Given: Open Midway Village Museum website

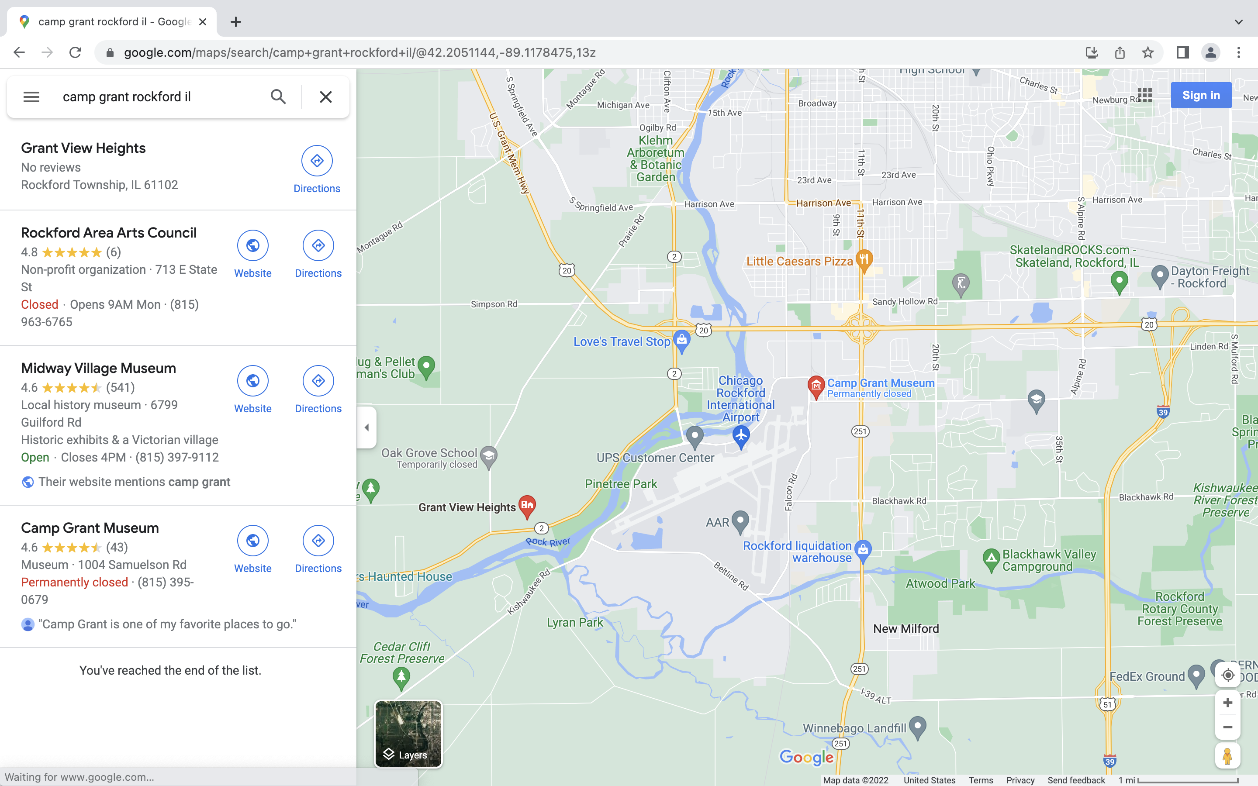Looking at the screenshot, I should tap(252, 381).
